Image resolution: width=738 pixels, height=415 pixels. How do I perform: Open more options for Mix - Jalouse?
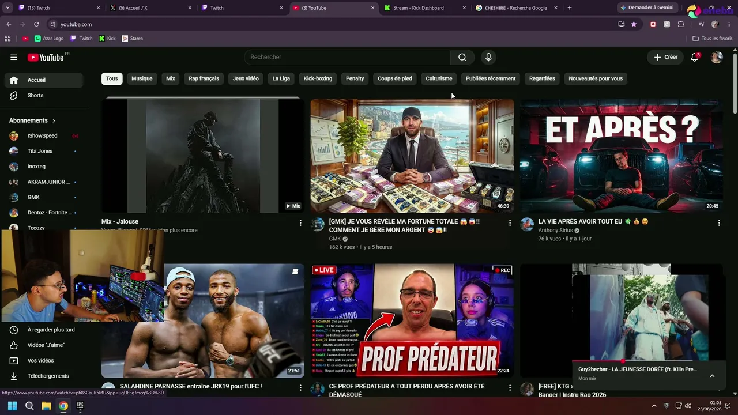tap(300, 222)
